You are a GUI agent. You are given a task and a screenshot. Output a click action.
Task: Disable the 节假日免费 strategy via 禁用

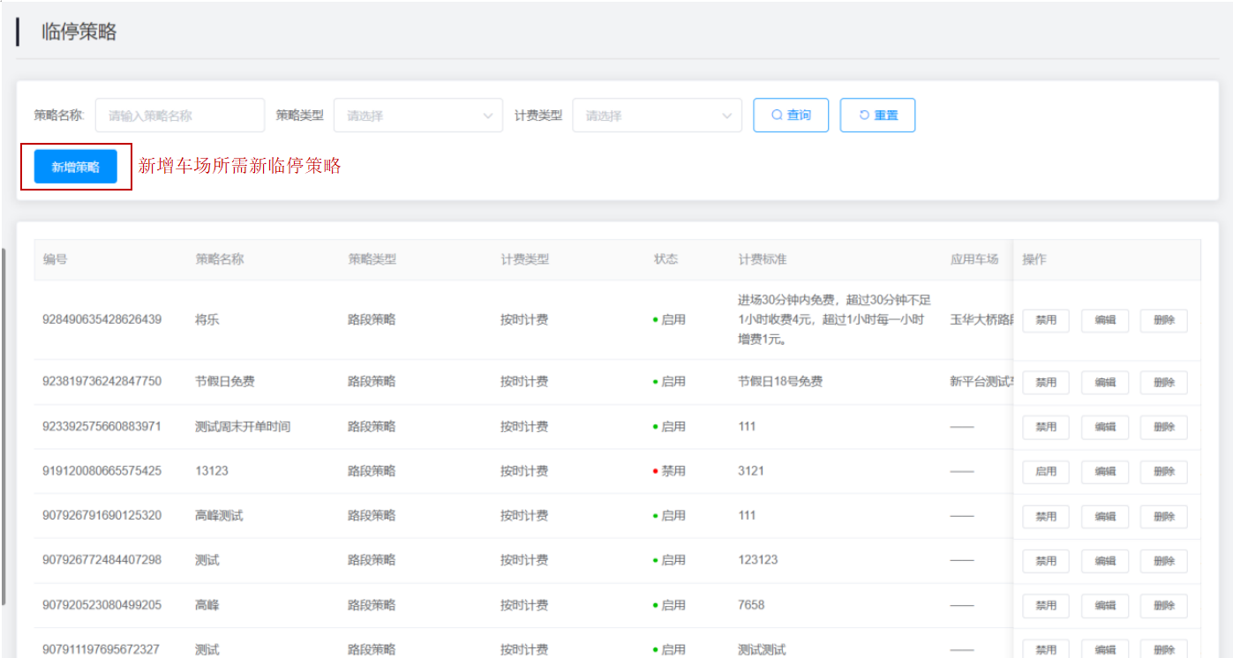click(x=1045, y=382)
